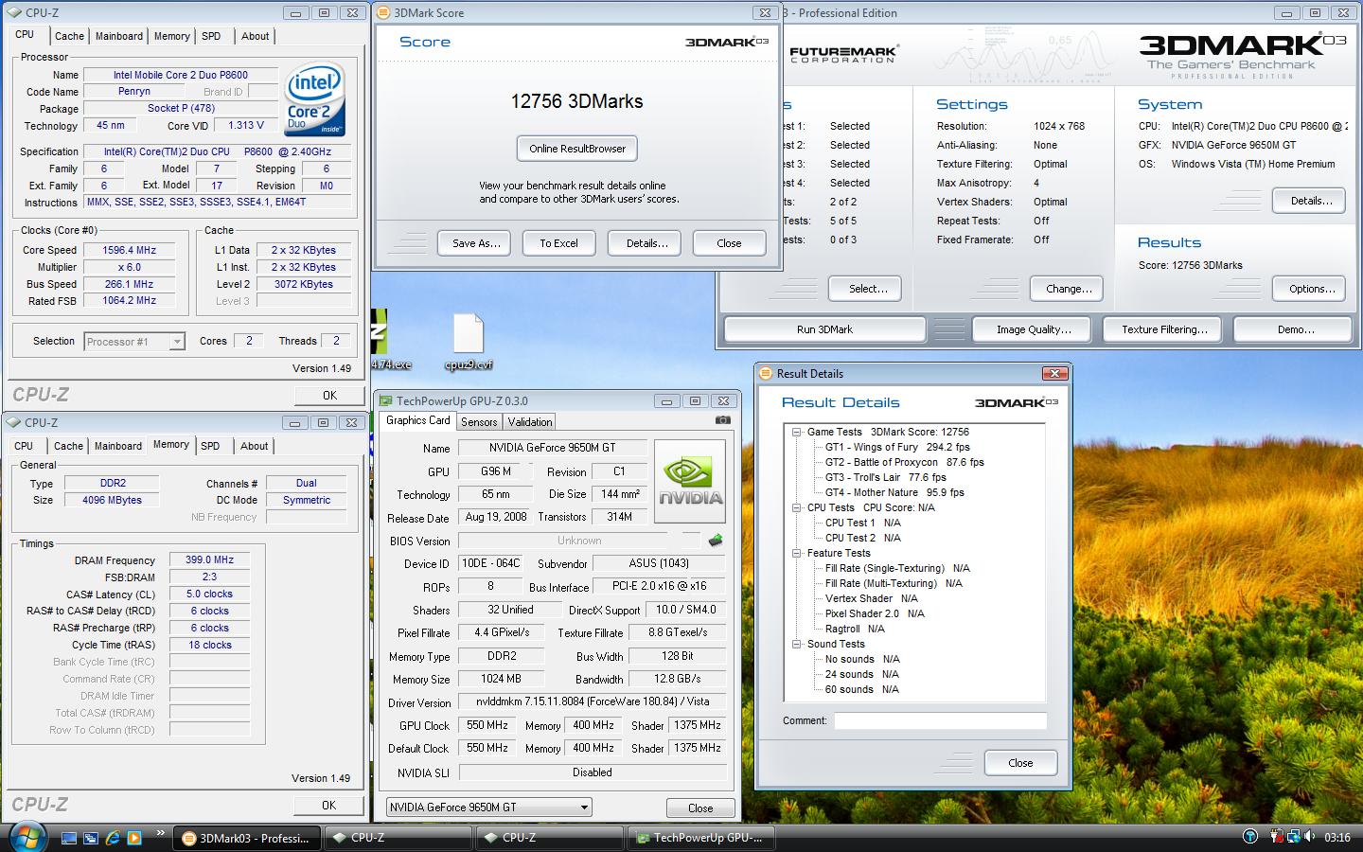Click Save As button in 3DMark Score
Screen dimensions: 1363x852
pos(475,243)
